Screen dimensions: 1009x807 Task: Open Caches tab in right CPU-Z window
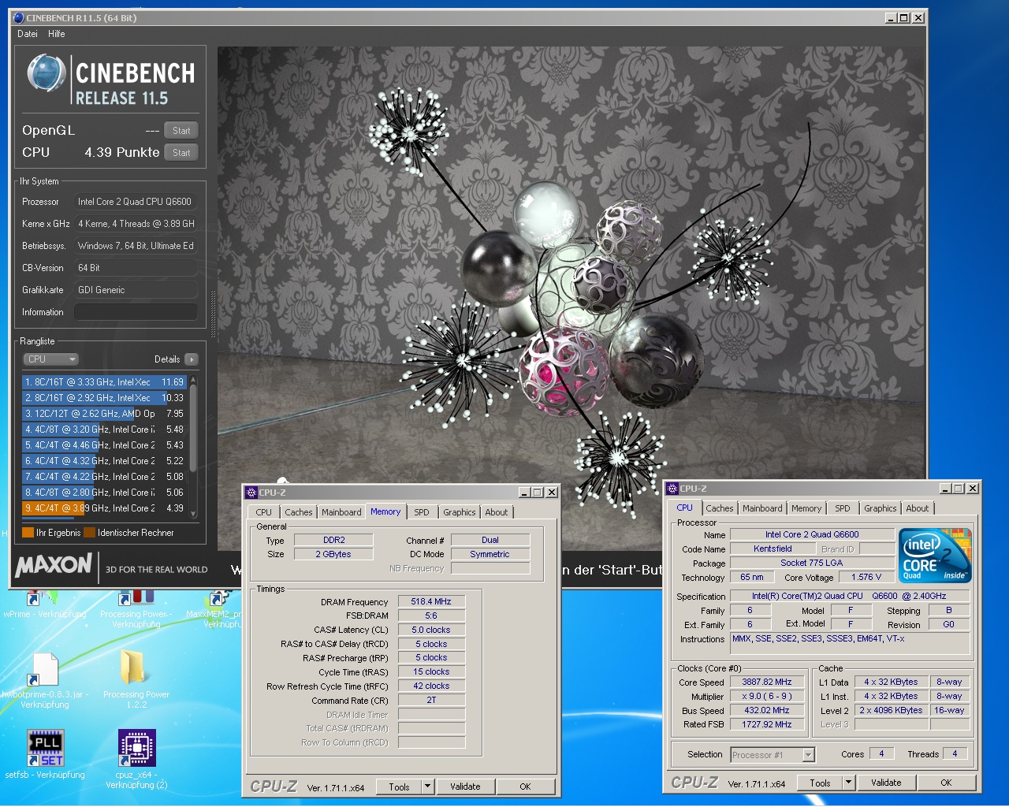(x=720, y=508)
